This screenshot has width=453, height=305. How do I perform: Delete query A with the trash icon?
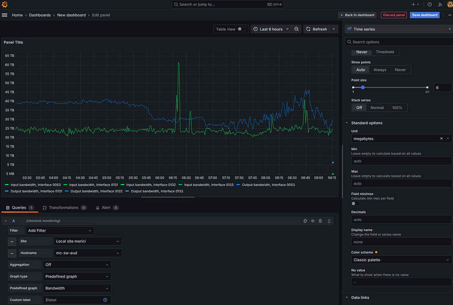pyautogui.click(x=320, y=221)
